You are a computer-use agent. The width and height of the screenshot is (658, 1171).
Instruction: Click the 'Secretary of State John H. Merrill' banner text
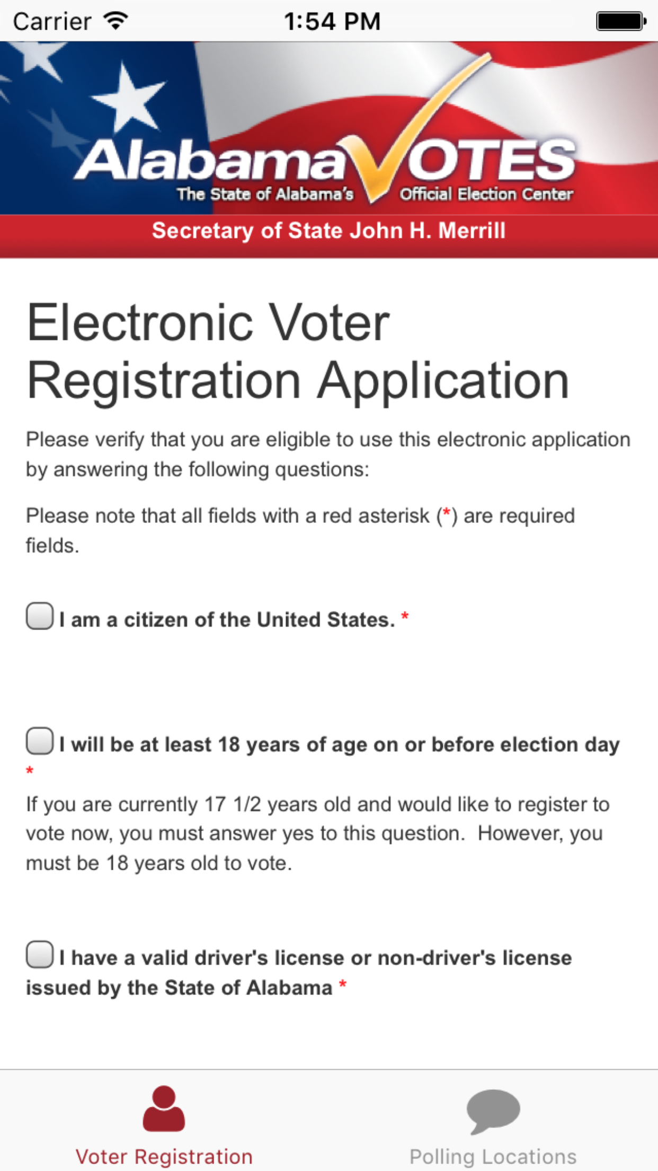pos(328,231)
